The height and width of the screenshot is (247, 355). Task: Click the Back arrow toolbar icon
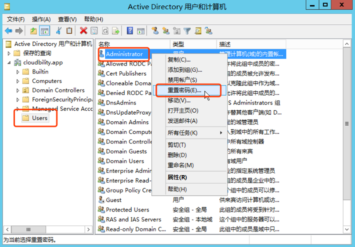click(x=8, y=31)
